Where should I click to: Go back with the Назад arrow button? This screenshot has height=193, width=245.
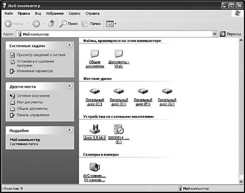(8, 24)
